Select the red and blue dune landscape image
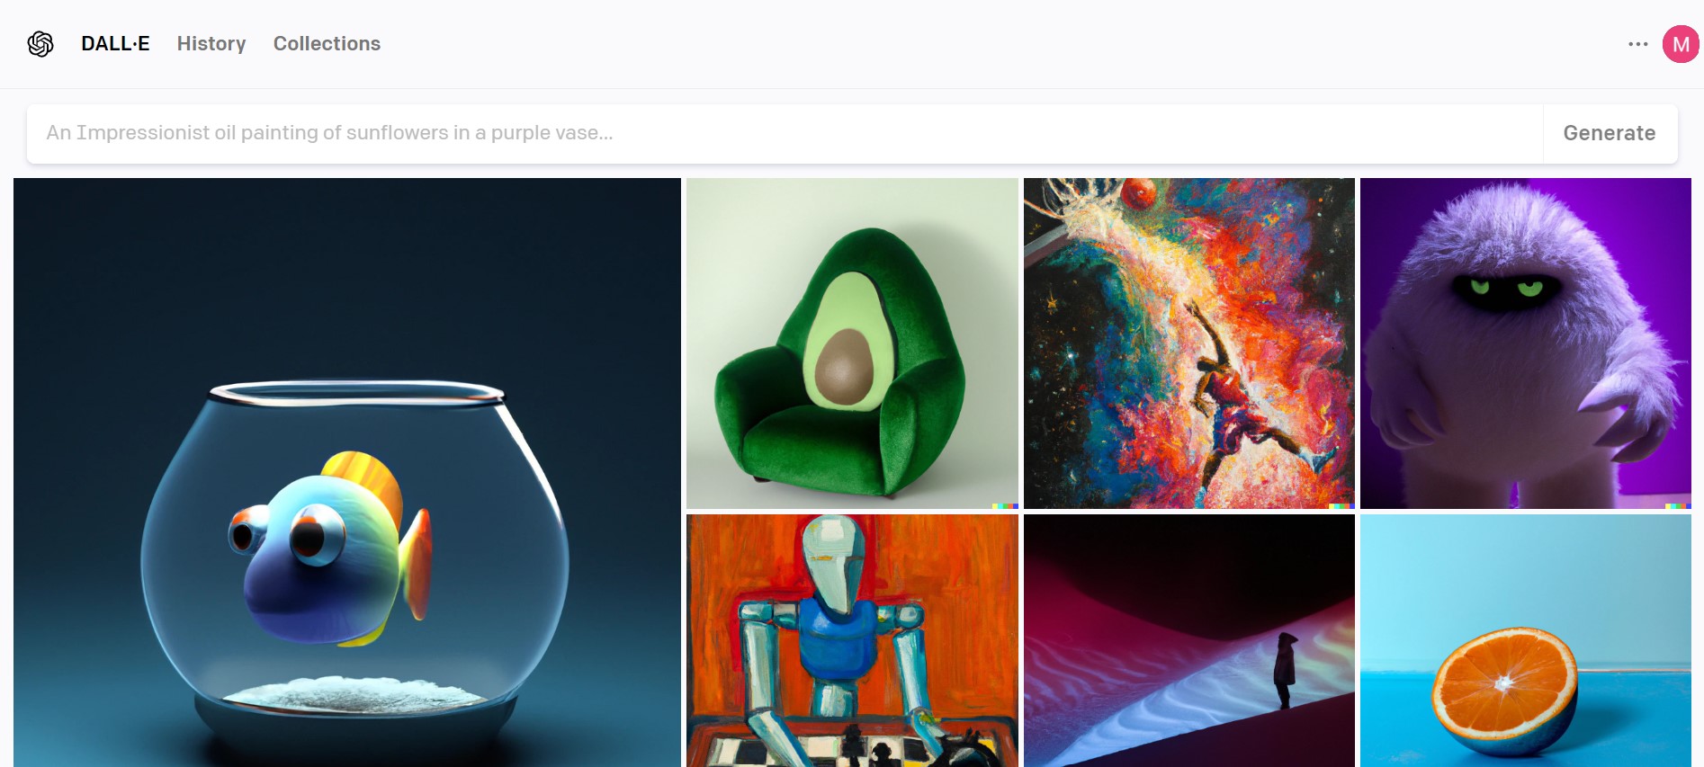 [x=1189, y=640]
